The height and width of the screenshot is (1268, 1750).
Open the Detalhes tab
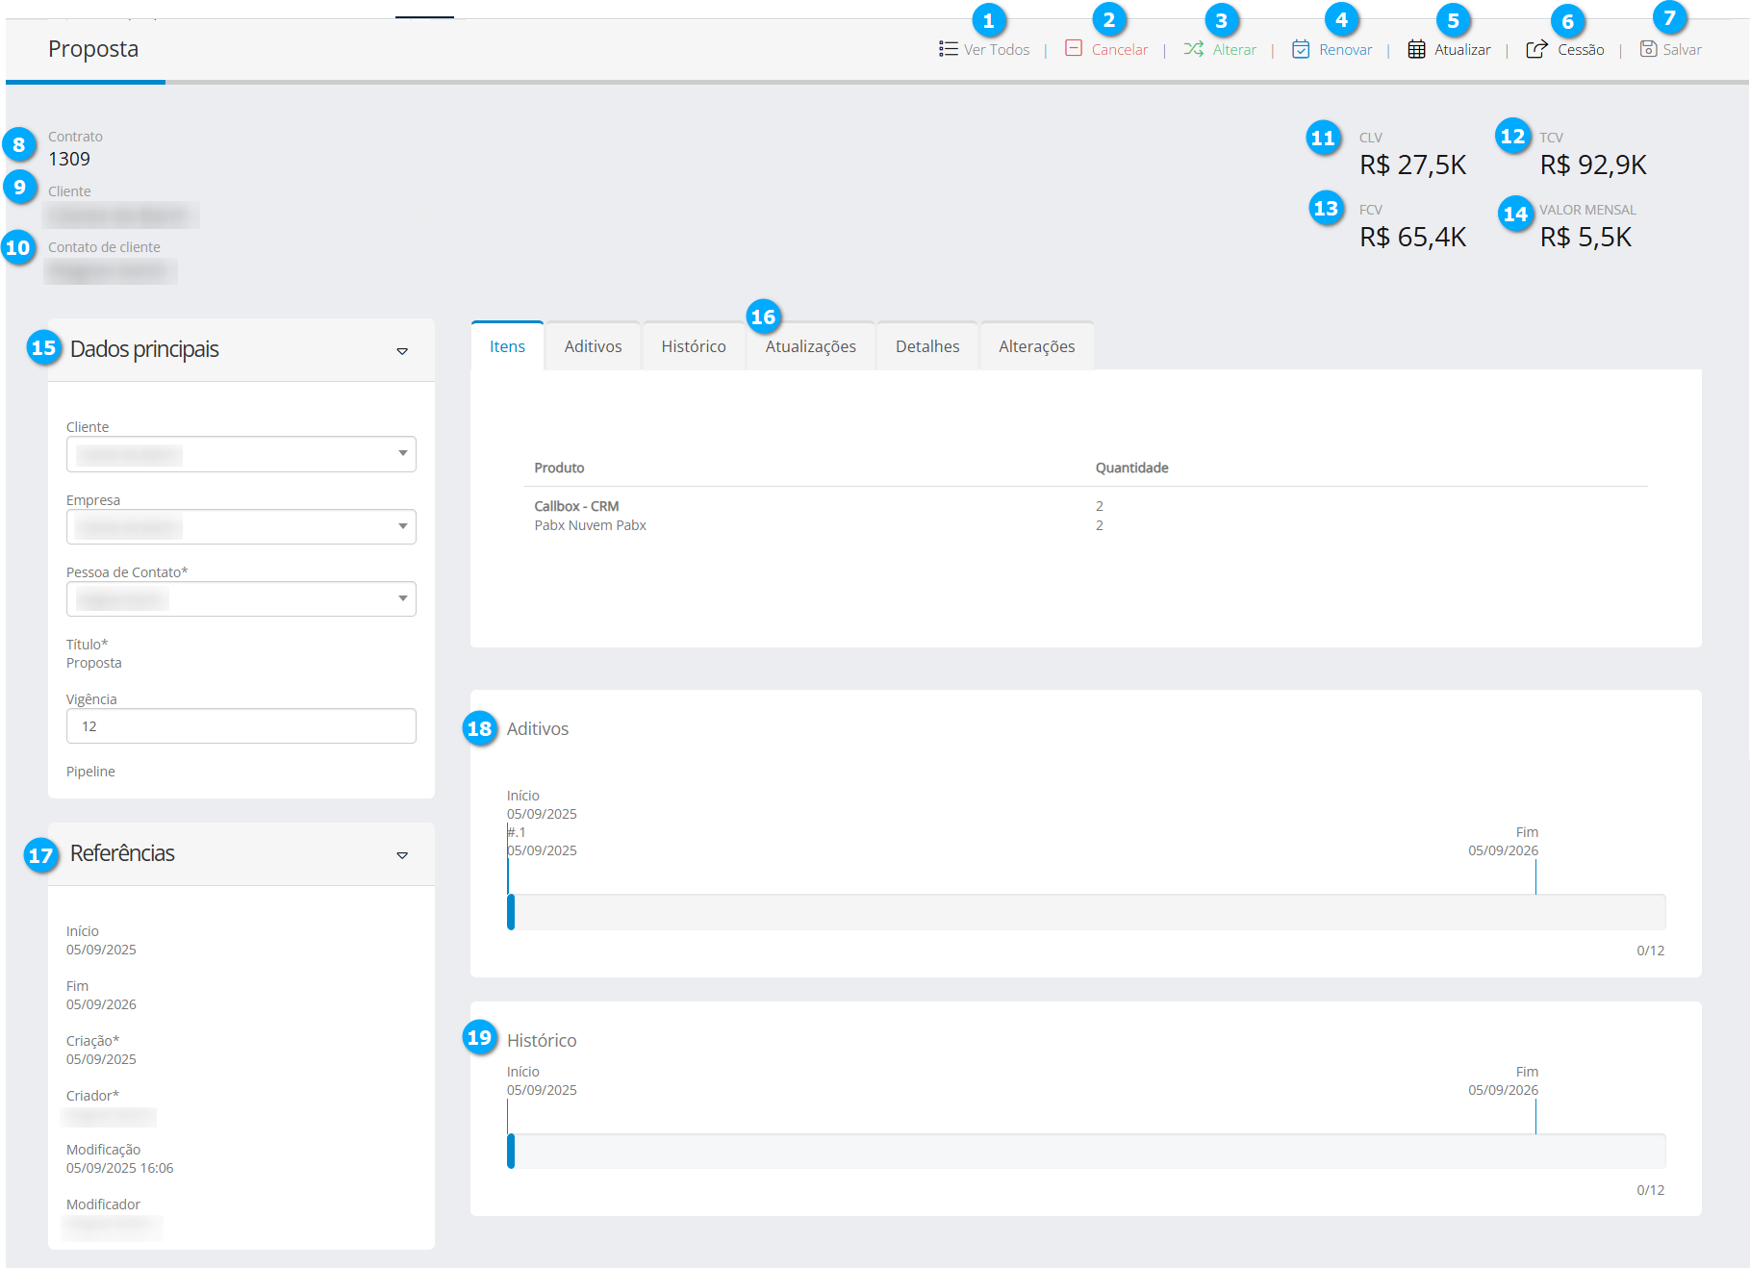[926, 346]
